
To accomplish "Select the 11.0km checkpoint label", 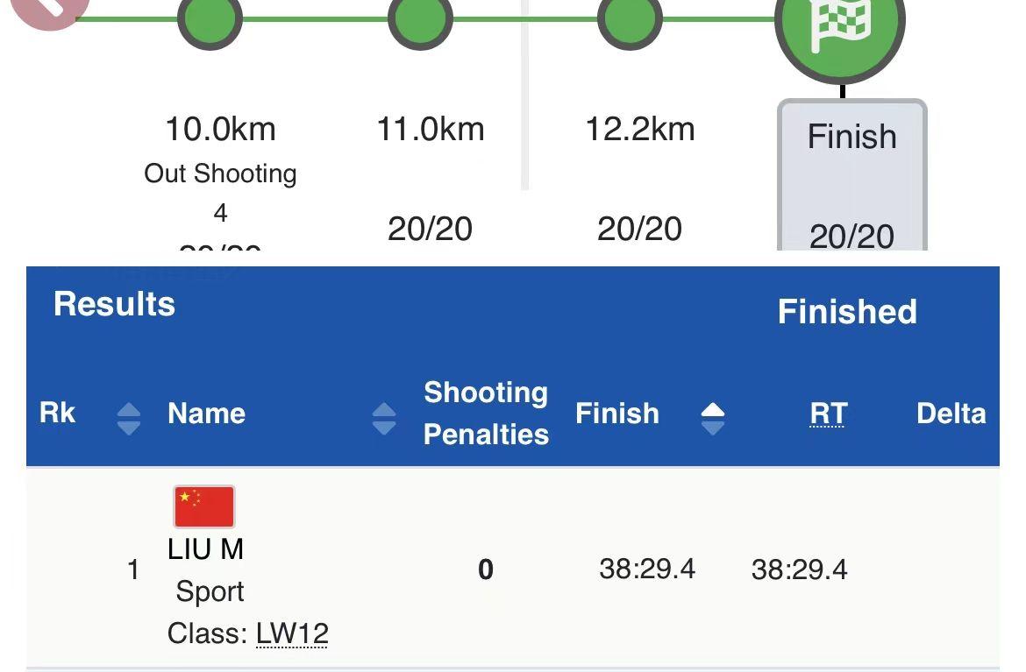I will [430, 130].
